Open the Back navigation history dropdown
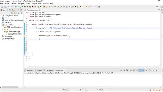Image resolution: width=163 pixels, height=92 pixels. tap(91, 7)
